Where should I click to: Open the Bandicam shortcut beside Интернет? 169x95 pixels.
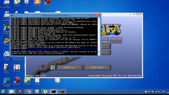tap(17, 81)
